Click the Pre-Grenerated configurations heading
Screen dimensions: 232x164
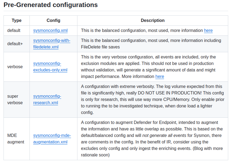tap(51, 5)
